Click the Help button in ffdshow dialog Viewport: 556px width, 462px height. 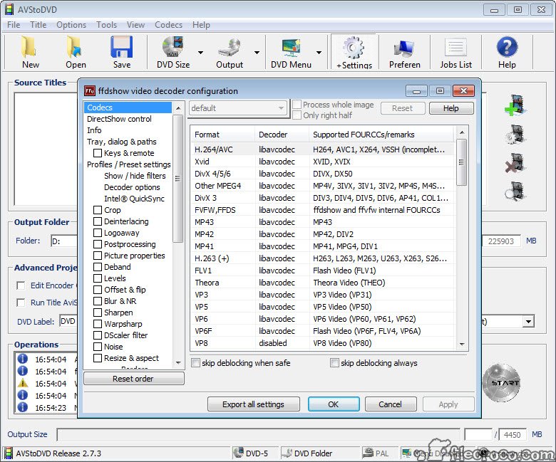(451, 108)
